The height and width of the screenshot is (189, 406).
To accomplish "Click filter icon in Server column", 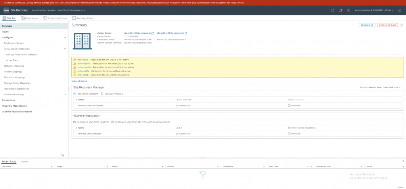I will 403,167.
